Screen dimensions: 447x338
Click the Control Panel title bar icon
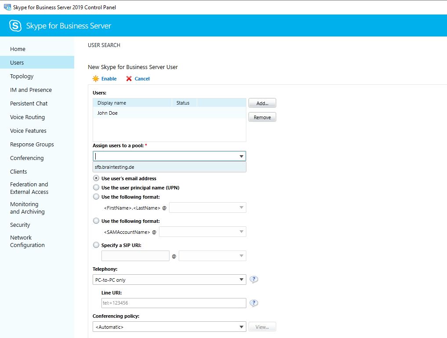pyautogui.click(x=7, y=7)
